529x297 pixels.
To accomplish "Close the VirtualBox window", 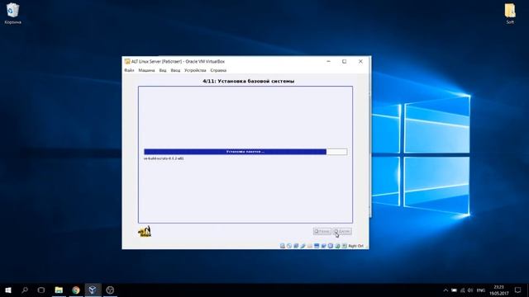I will click(x=360, y=61).
